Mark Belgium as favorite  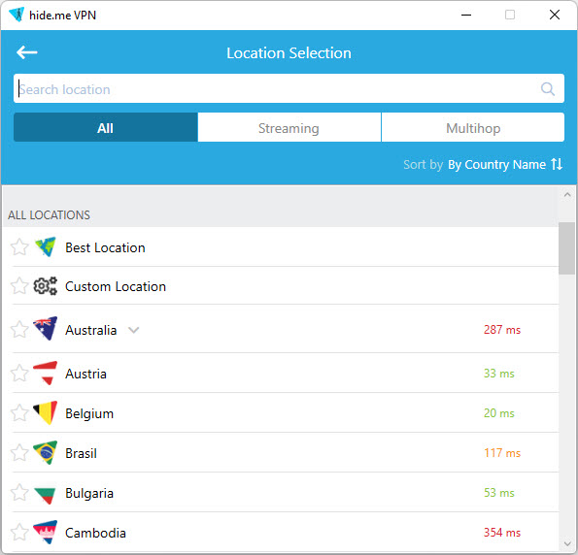coord(19,412)
